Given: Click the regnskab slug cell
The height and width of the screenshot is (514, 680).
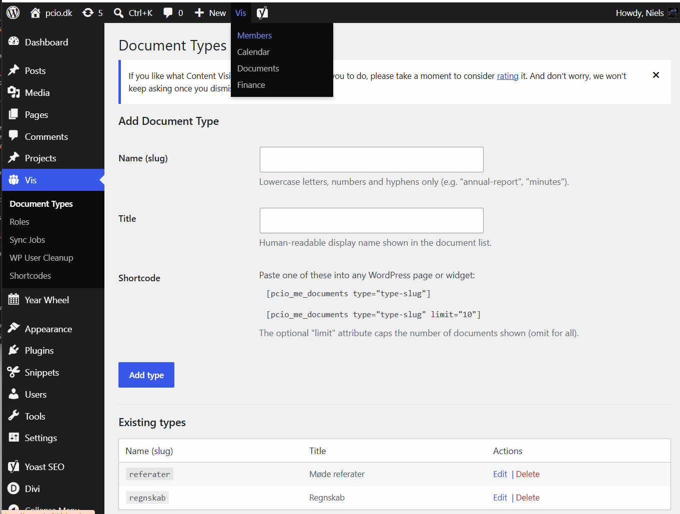Looking at the screenshot, I should [x=147, y=498].
